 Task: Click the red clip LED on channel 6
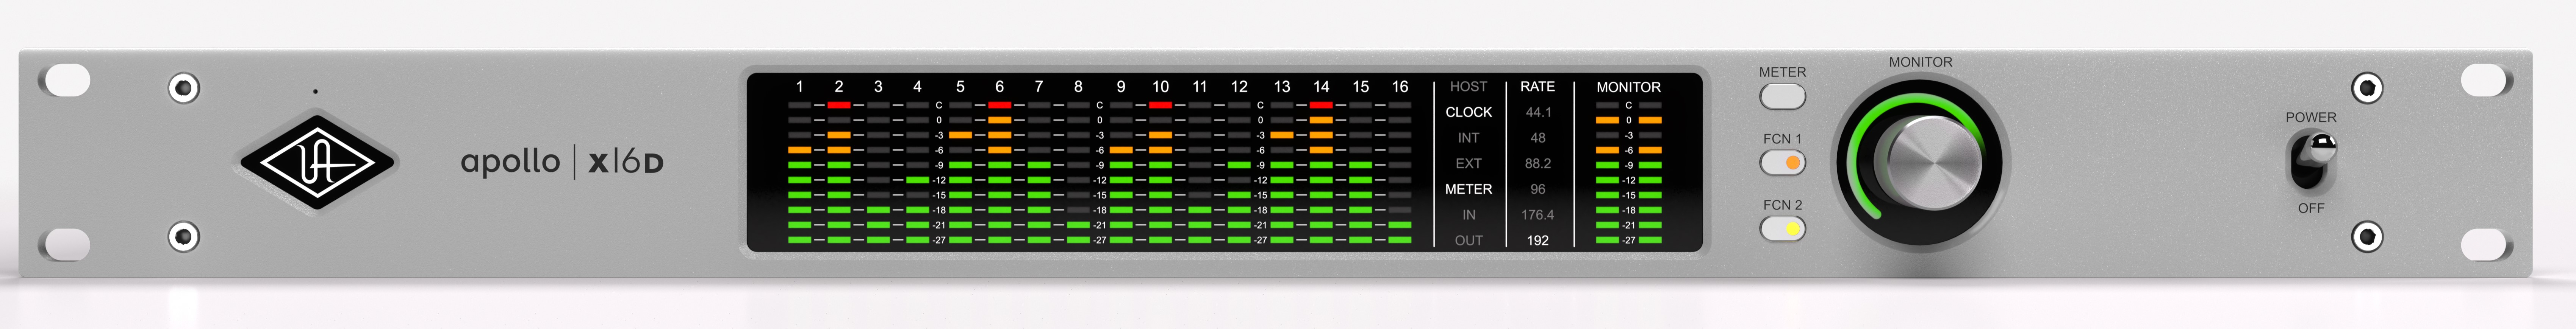coord(999,105)
